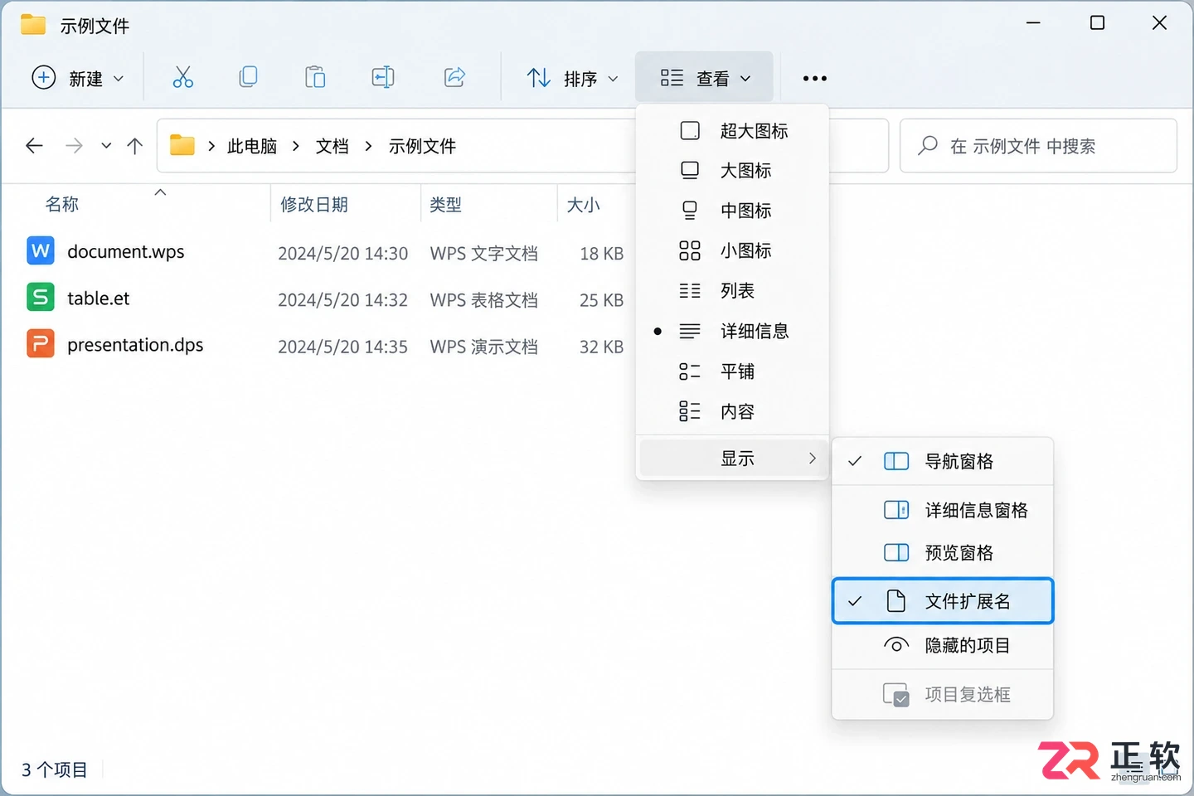This screenshot has width=1194, height=796.
Task: Select 中图标 view
Action: coord(734,210)
